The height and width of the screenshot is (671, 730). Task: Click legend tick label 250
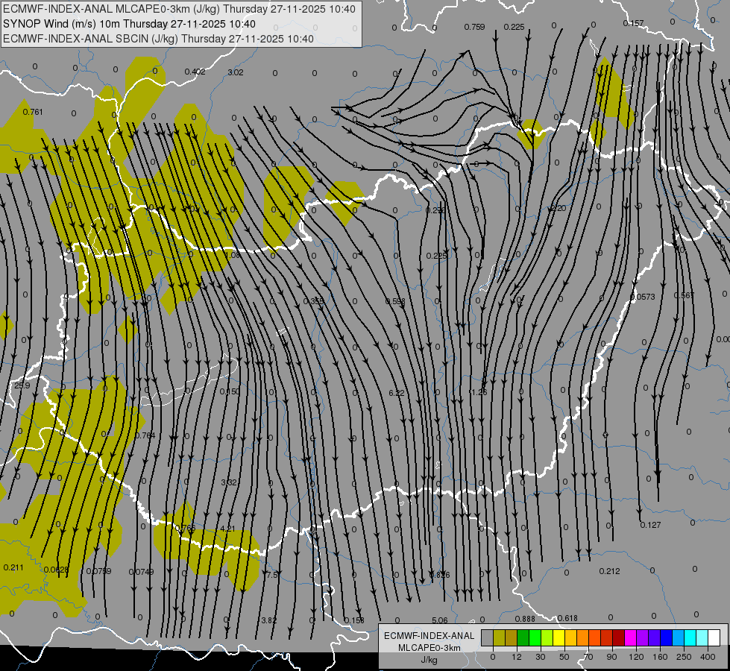pyautogui.click(x=684, y=657)
